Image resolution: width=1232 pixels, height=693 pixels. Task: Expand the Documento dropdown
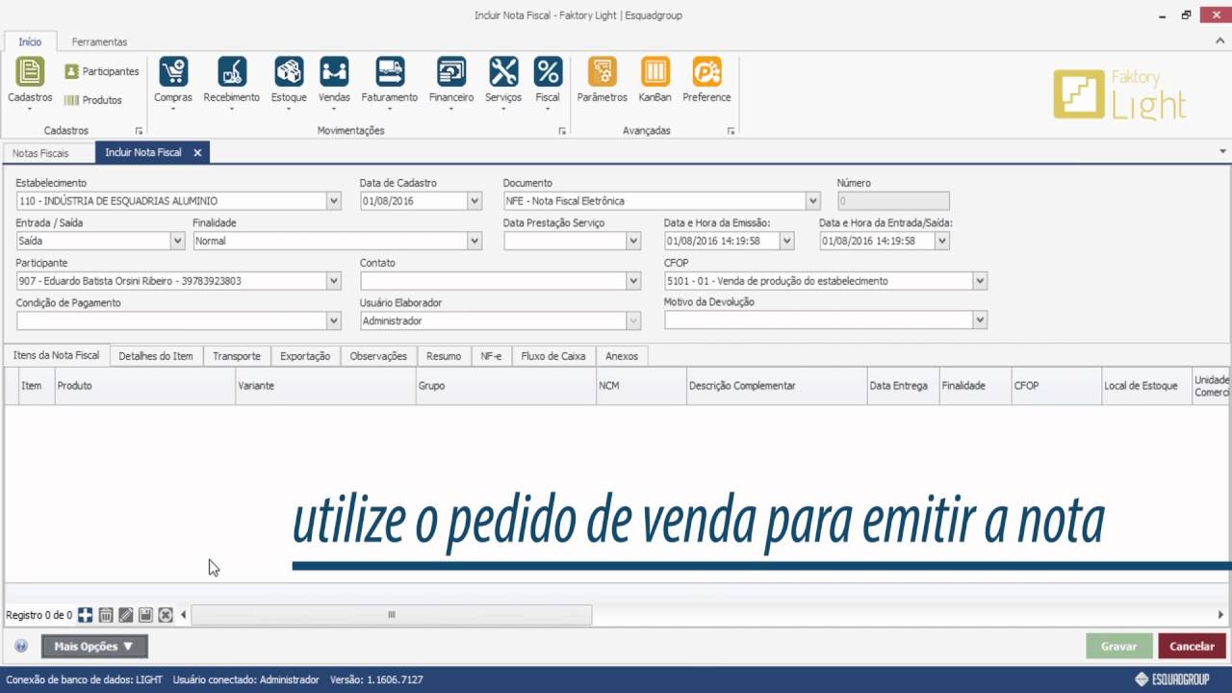(813, 201)
